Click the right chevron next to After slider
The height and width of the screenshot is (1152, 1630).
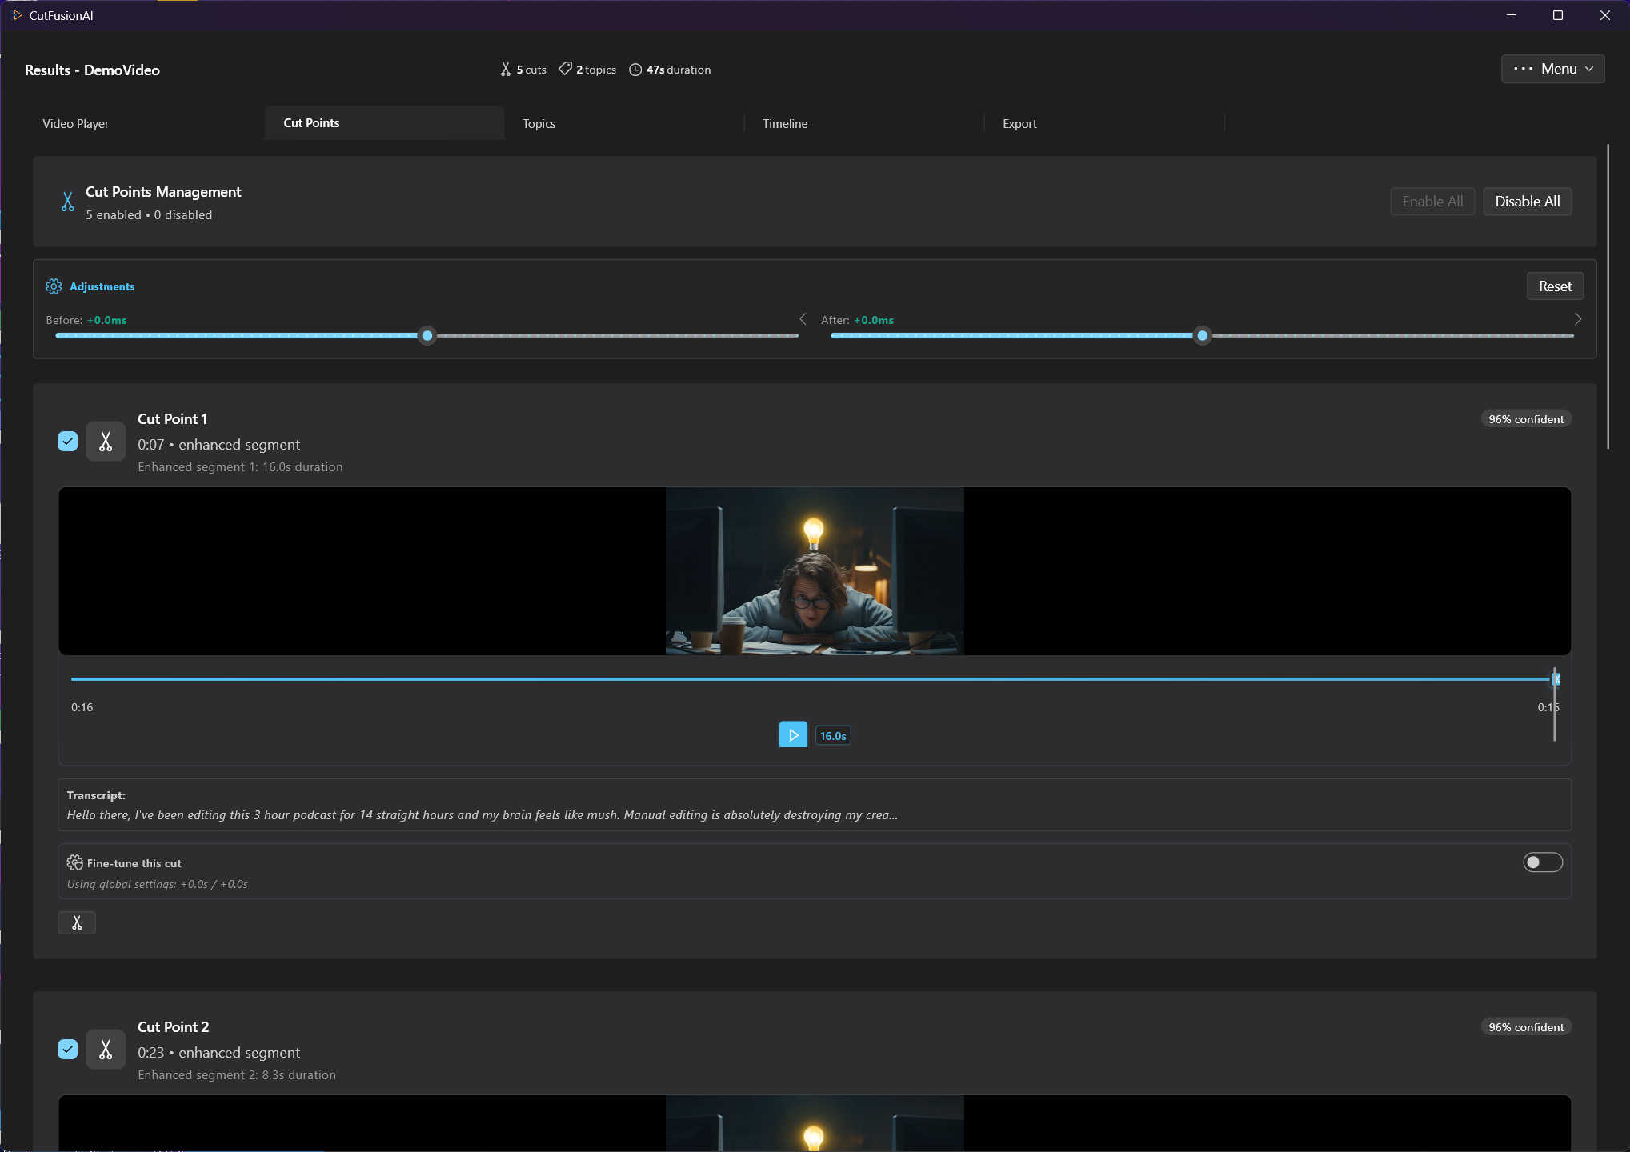[1578, 319]
